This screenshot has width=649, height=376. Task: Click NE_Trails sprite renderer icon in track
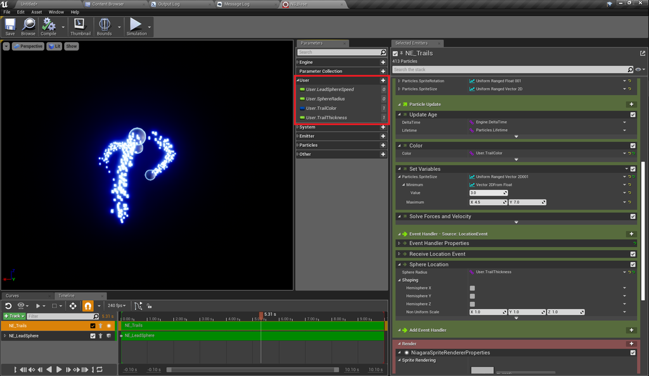click(109, 326)
